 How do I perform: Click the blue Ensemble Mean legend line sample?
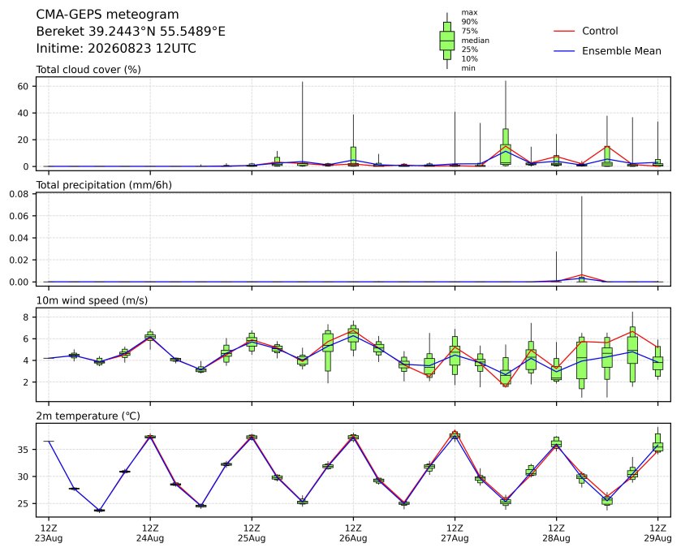(x=564, y=51)
